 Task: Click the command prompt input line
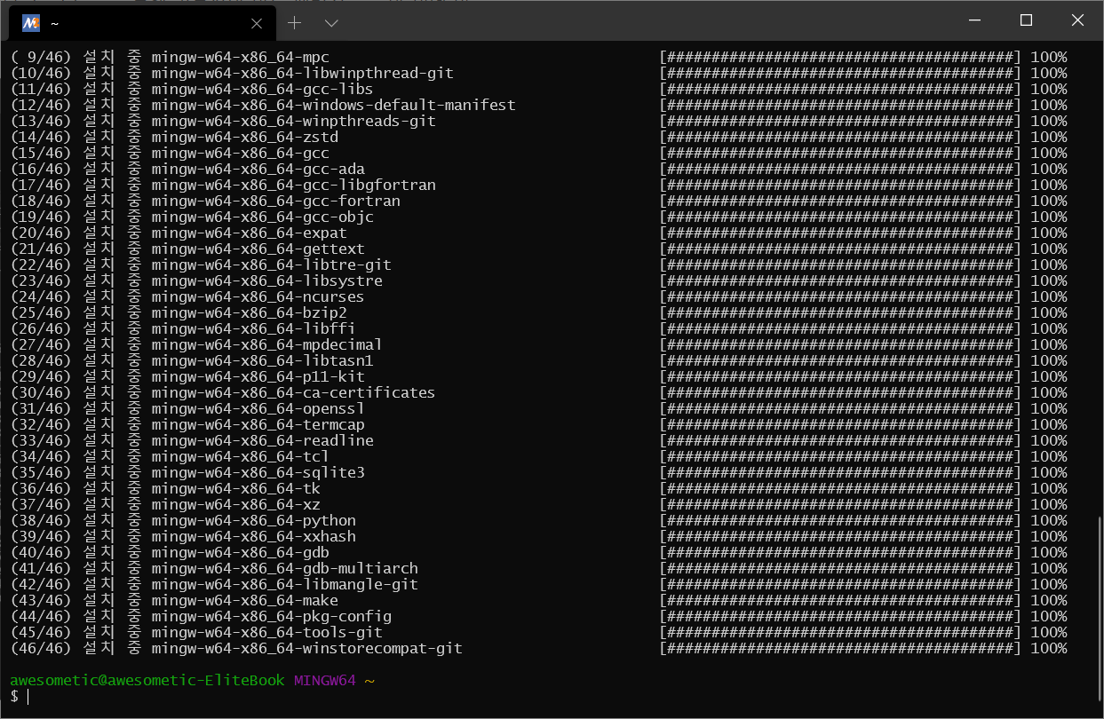[x=551, y=697]
